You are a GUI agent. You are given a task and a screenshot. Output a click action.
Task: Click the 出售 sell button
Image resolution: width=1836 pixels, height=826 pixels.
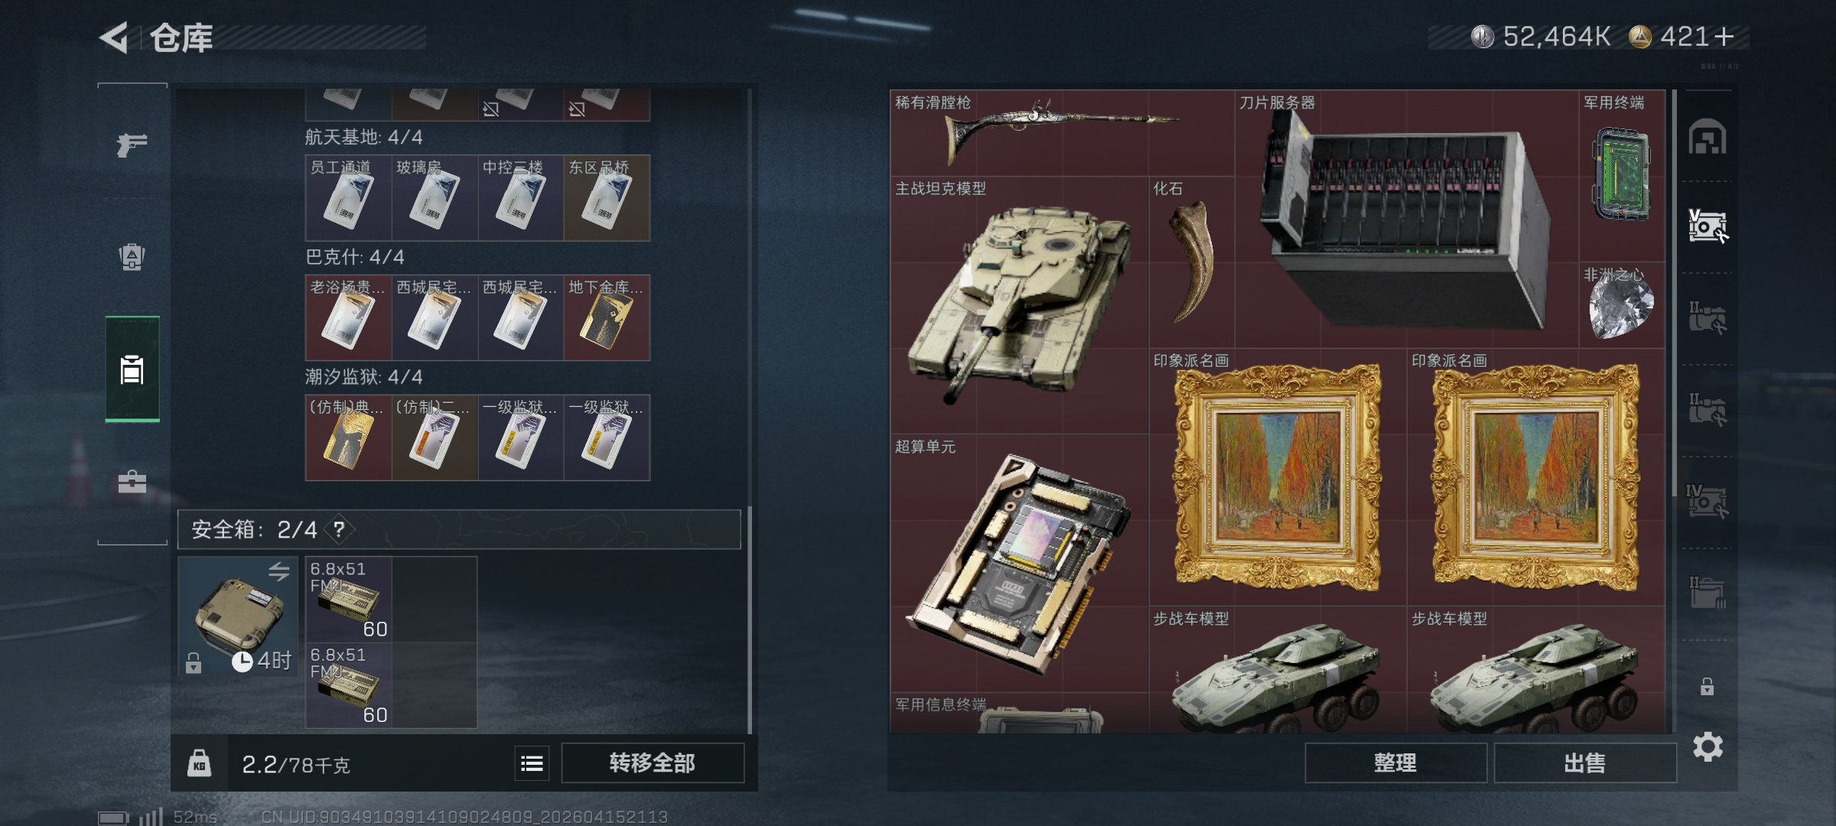pyautogui.click(x=1584, y=763)
